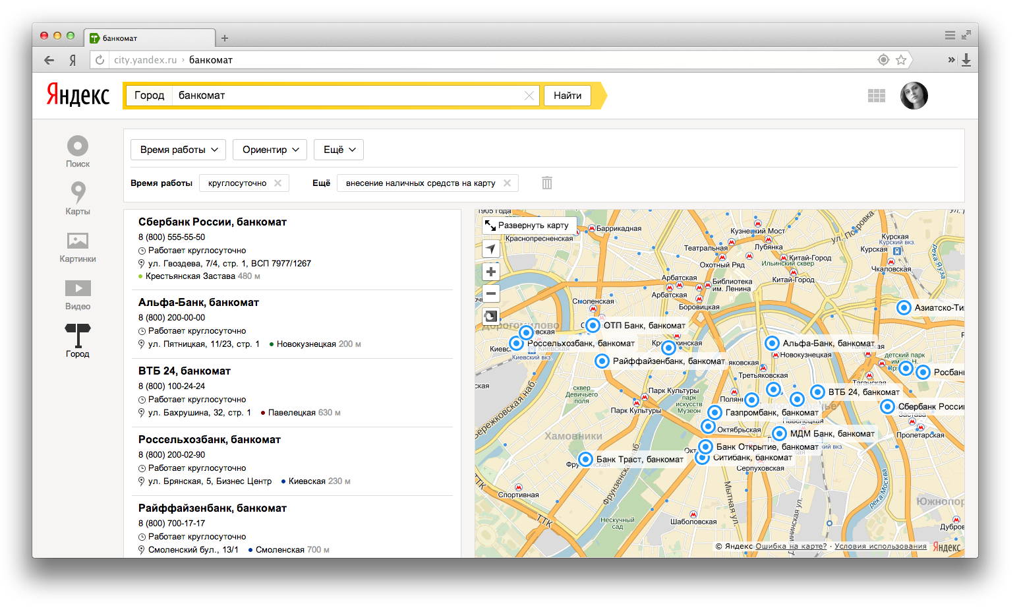The height and width of the screenshot is (610, 1021).
Task: Select the банкомат browser tab
Action: click(x=151, y=38)
